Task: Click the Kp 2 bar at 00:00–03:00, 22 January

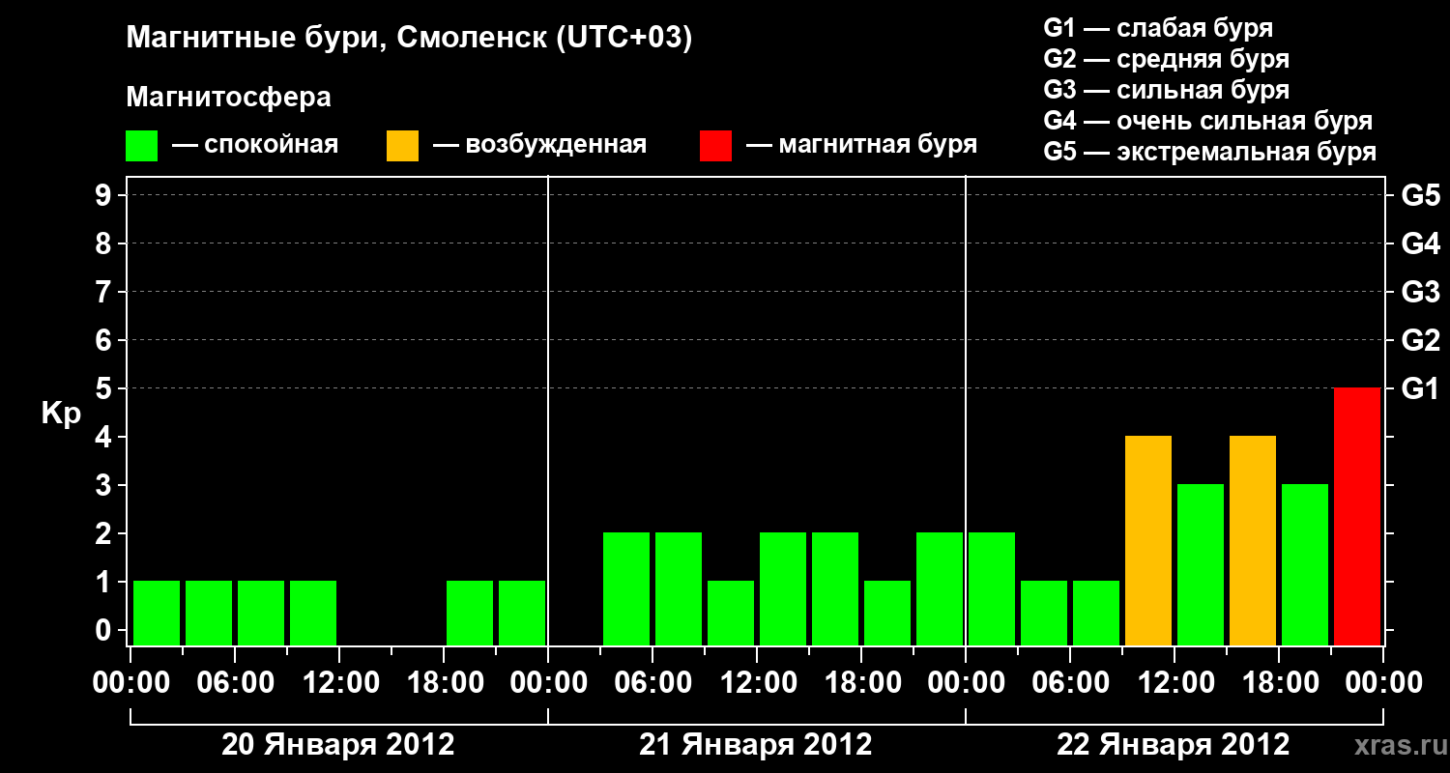Action: (992, 588)
